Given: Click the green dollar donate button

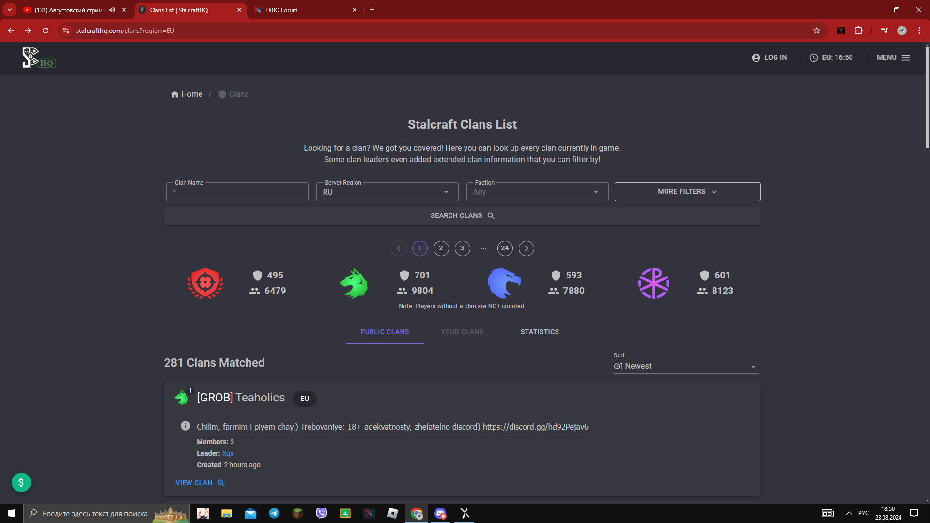Looking at the screenshot, I should [x=21, y=482].
